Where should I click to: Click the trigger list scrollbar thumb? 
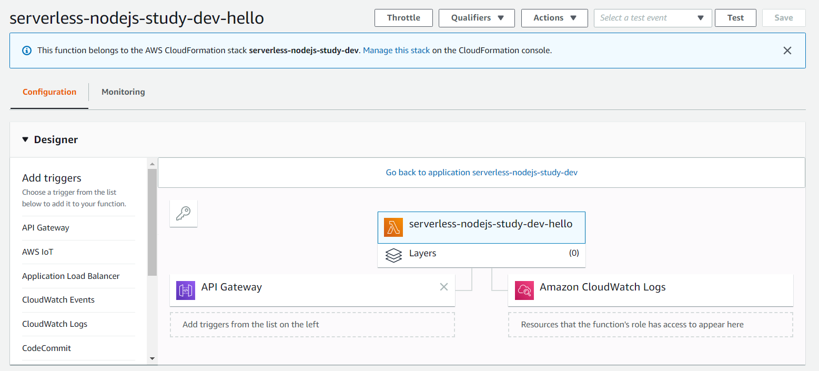click(152, 223)
